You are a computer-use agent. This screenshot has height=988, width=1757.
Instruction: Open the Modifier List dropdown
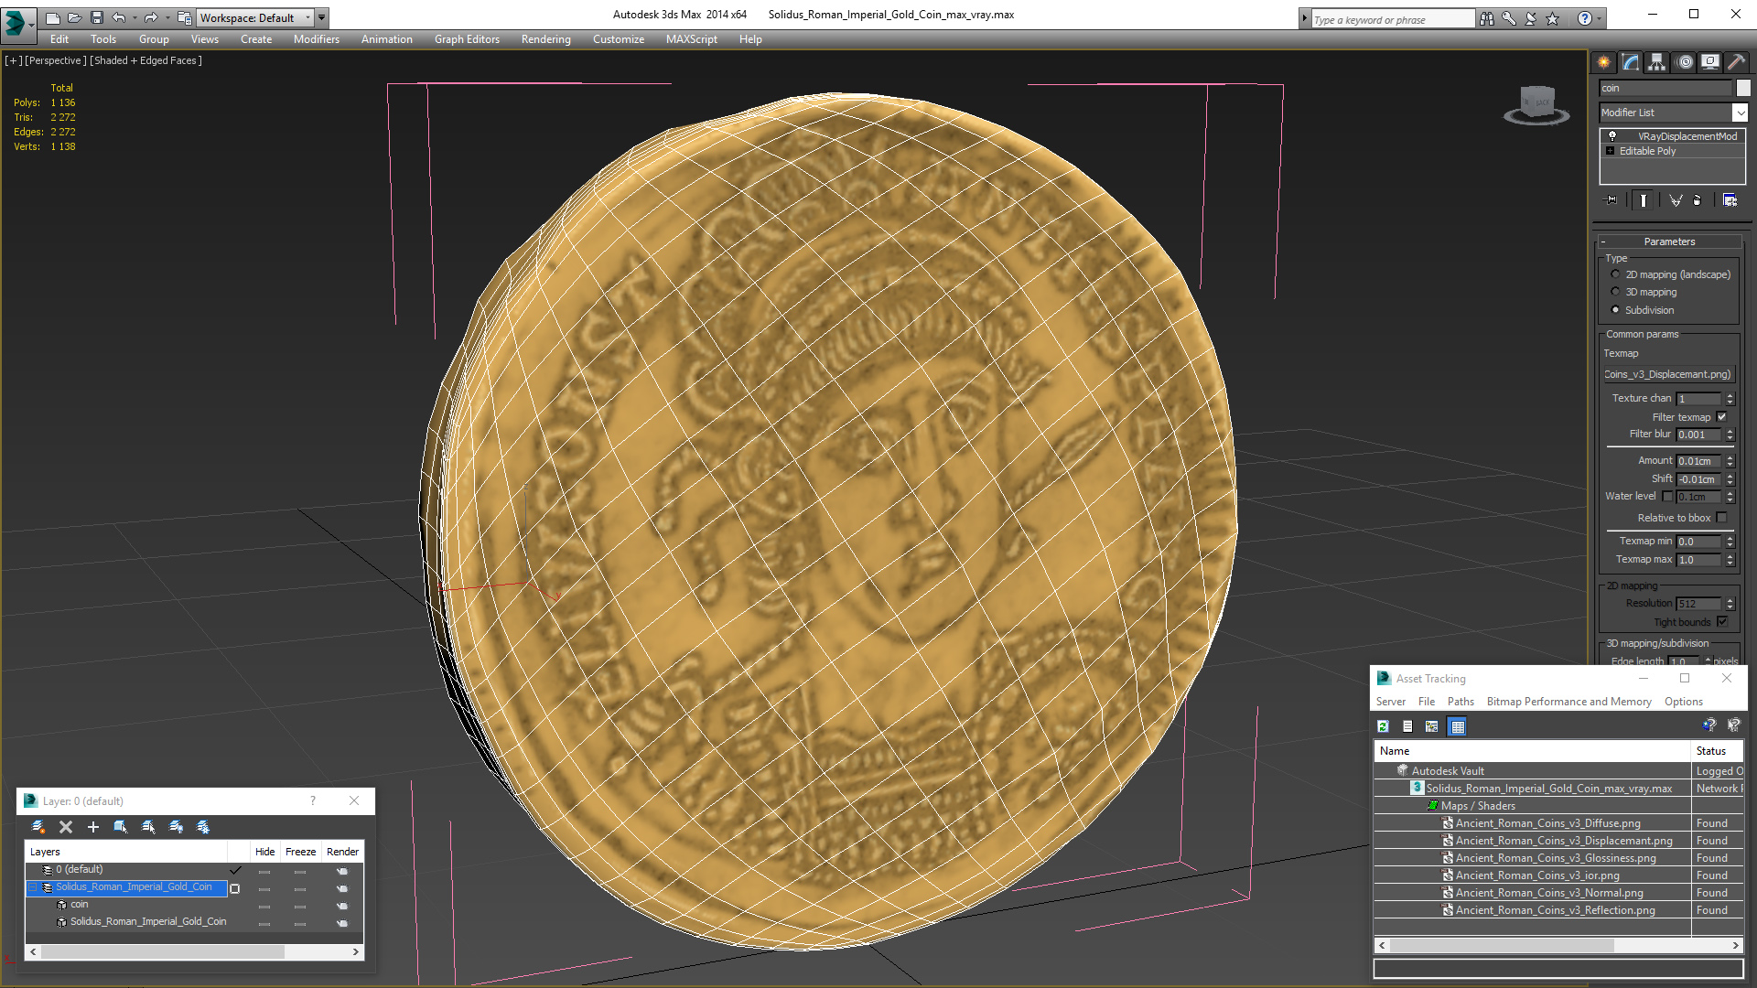[1739, 113]
